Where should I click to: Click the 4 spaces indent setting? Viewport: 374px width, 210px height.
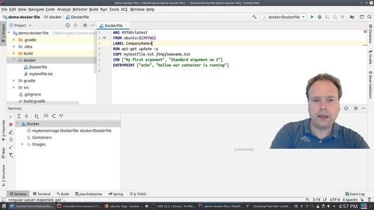[350, 199]
